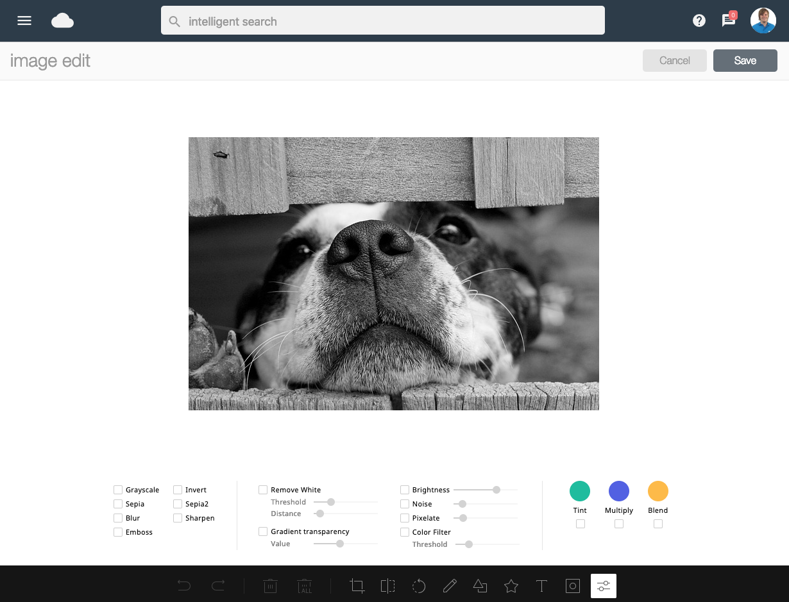Select the Star shape tool
The height and width of the screenshot is (602, 789).
[511, 585]
